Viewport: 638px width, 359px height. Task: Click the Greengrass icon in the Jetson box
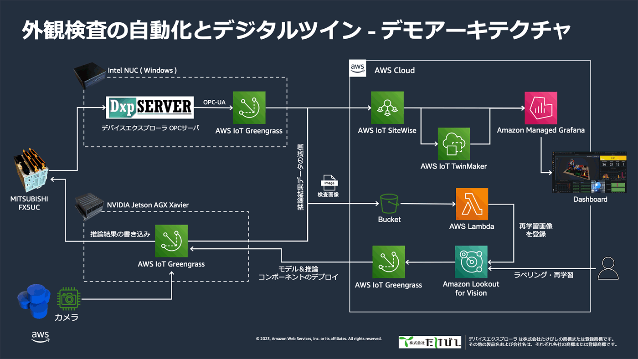171,241
